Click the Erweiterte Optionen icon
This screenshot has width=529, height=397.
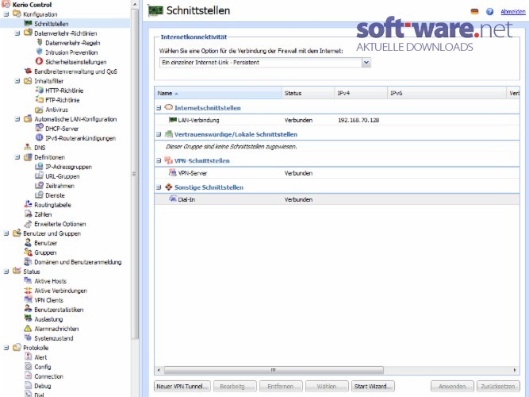[28, 224]
